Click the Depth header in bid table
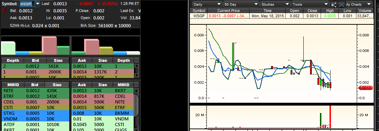 click(13, 60)
